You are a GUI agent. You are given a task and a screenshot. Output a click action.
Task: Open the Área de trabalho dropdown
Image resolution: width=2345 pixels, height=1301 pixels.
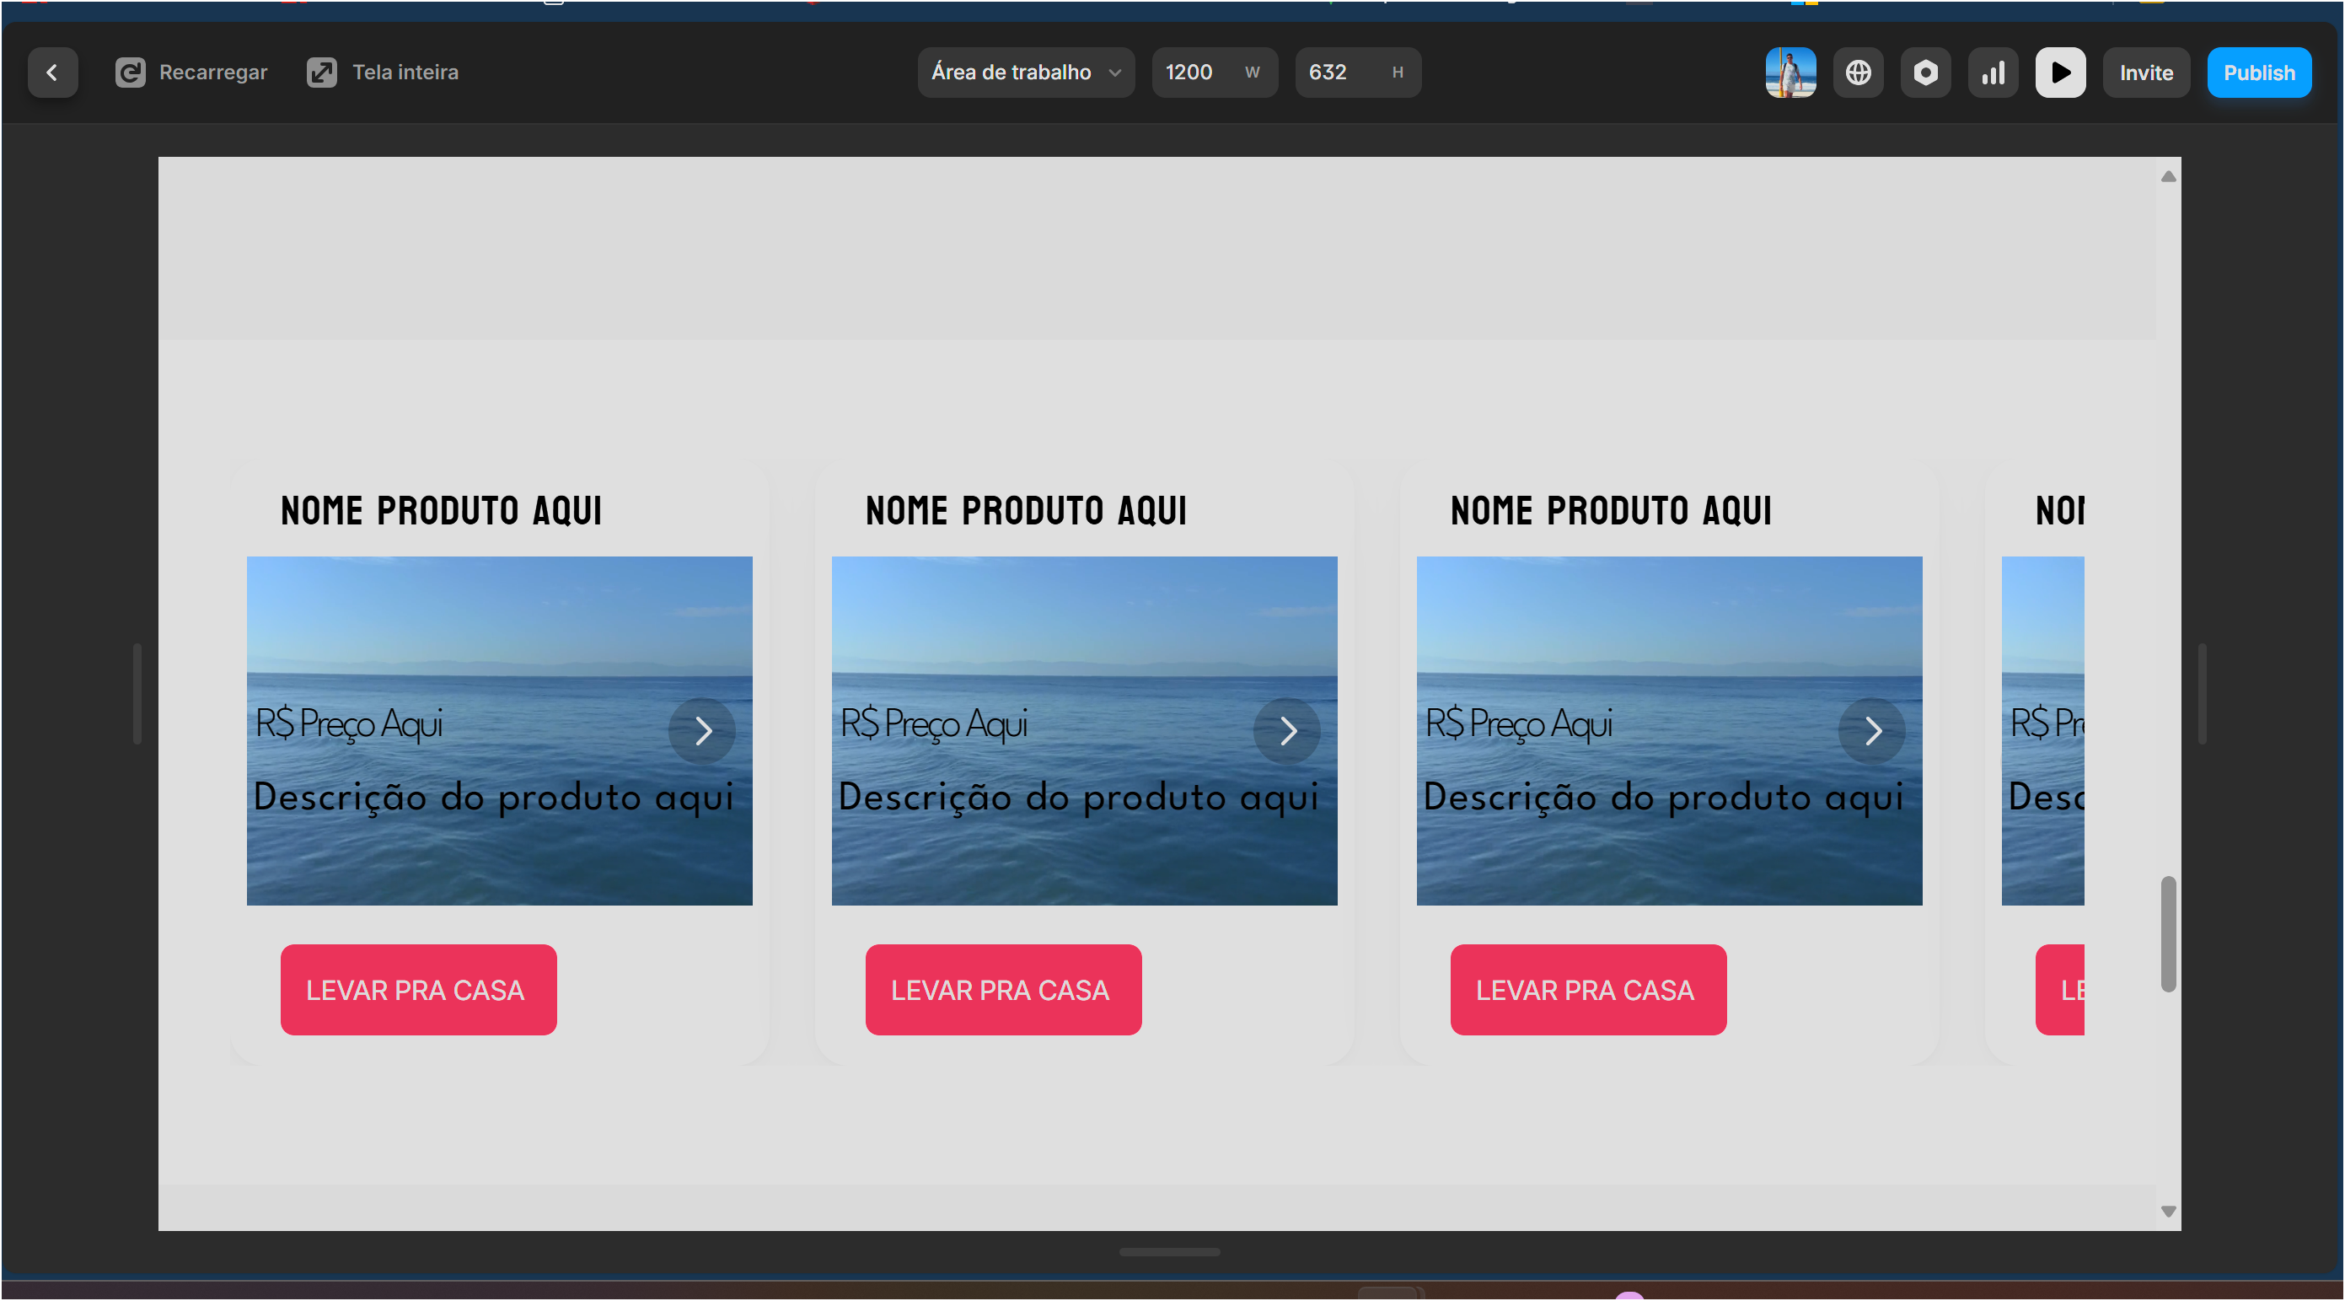[1022, 73]
